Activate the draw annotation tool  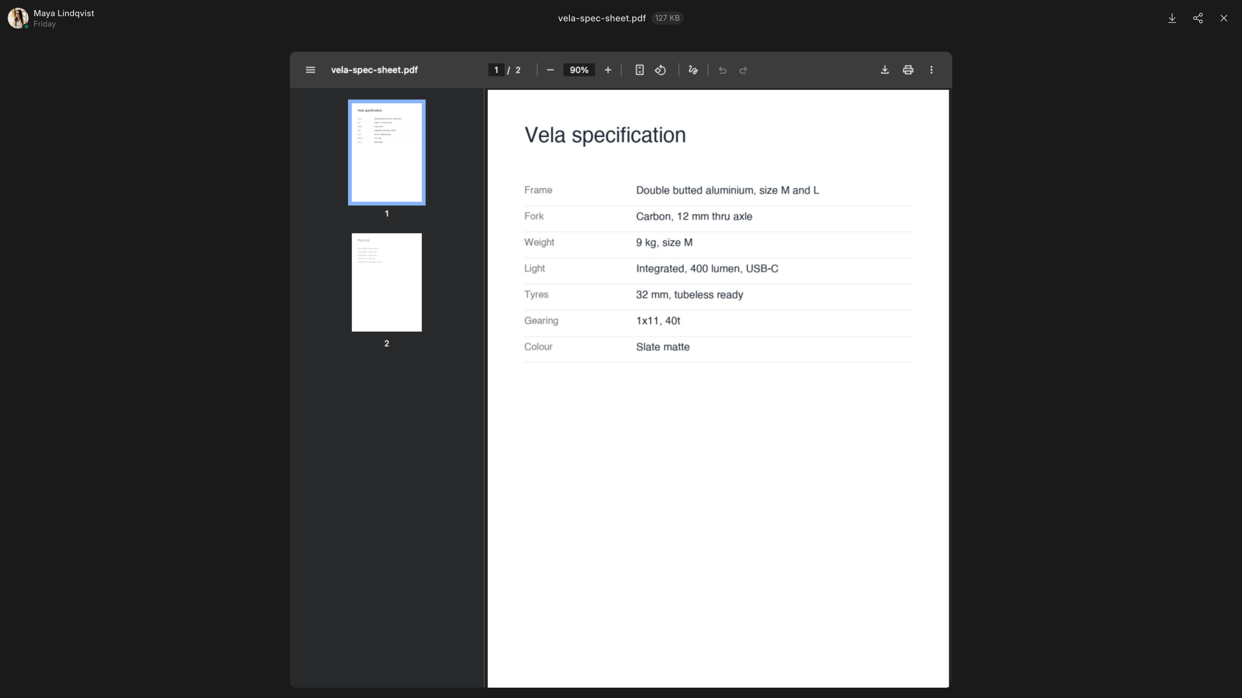pyautogui.click(x=693, y=70)
